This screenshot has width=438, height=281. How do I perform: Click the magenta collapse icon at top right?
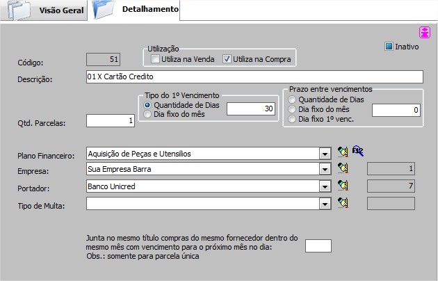[424, 32]
